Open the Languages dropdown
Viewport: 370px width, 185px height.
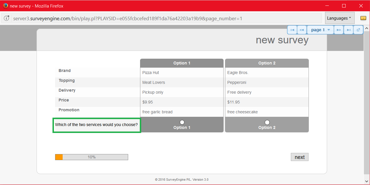[340, 18]
